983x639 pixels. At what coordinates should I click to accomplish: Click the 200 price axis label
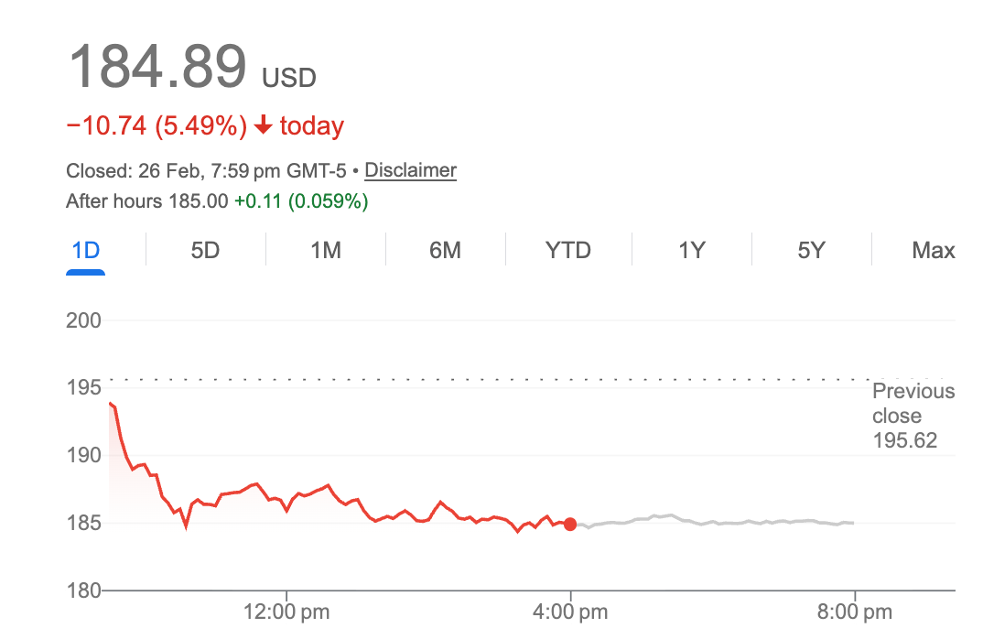click(81, 320)
